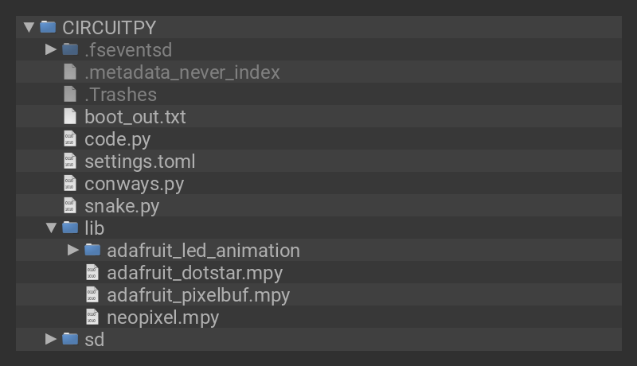Image resolution: width=637 pixels, height=366 pixels.
Task: Expand the sd folder arrow
Action: [x=51, y=339]
